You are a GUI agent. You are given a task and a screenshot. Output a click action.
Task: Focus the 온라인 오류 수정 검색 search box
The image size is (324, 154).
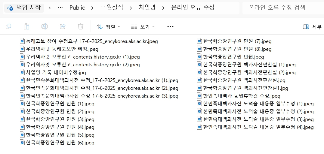(283, 8)
